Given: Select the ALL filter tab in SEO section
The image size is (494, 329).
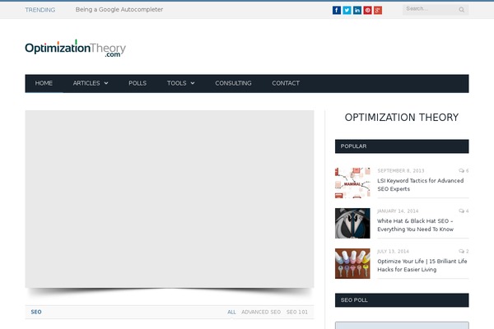Looking at the screenshot, I should pos(231,312).
